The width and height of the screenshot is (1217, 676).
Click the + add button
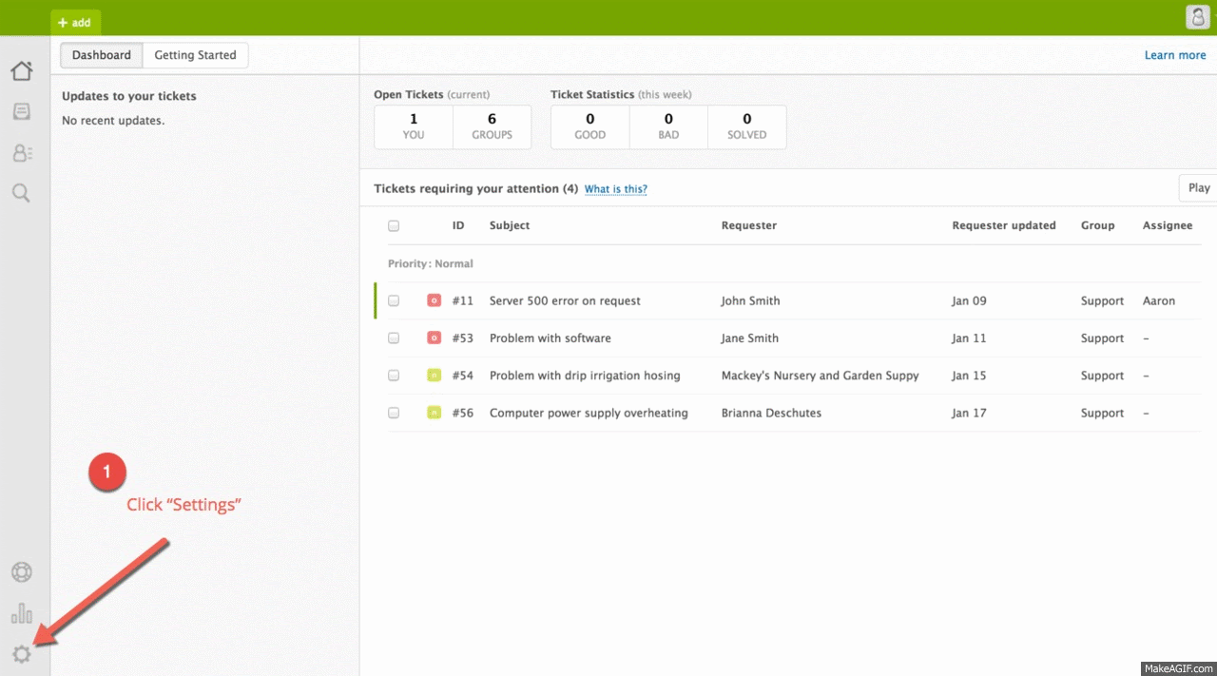pyautogui.click(x=75, y=22)
